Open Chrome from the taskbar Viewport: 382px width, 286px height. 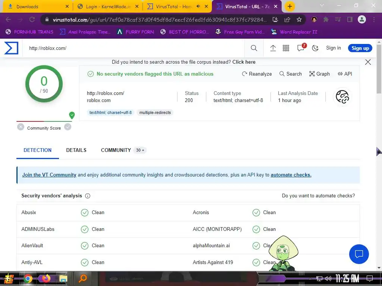[x=28, y=279]
